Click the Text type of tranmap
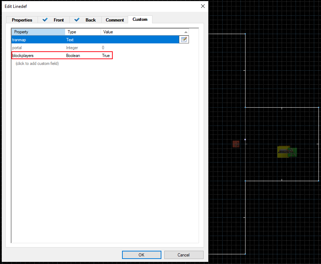 tap(70, 40)
